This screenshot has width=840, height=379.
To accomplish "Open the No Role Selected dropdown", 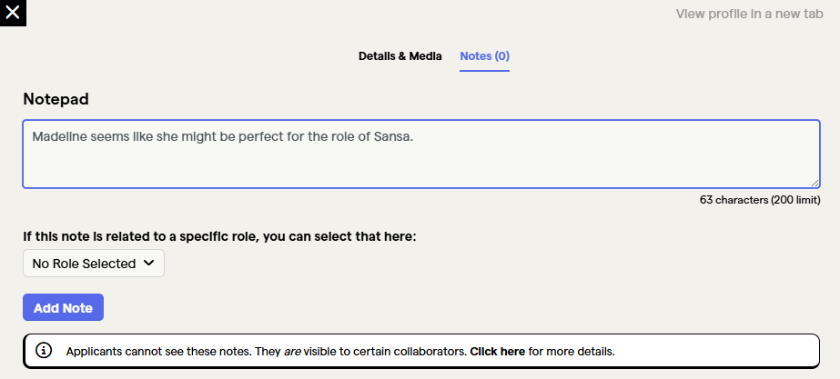I will (94, 264).
